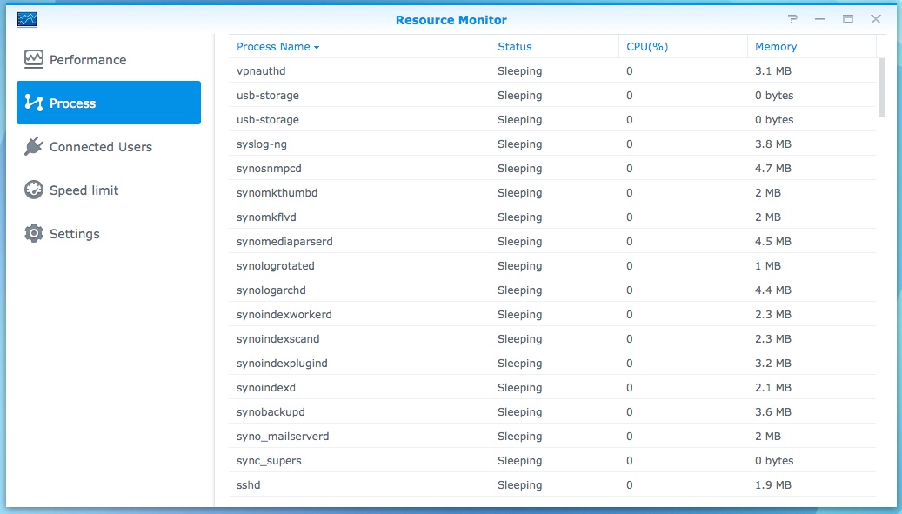Sort by the Status column
The image size is (902, 514).
coord(555,47)
